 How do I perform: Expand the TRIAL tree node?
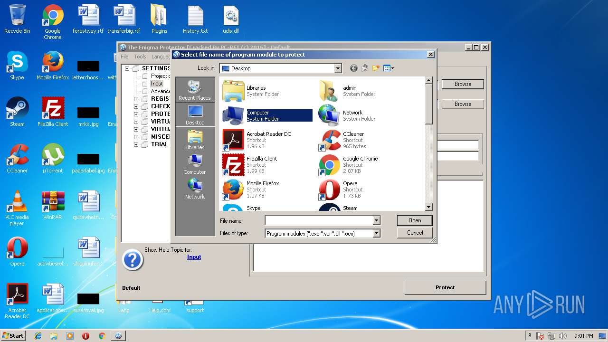(136, 144)
